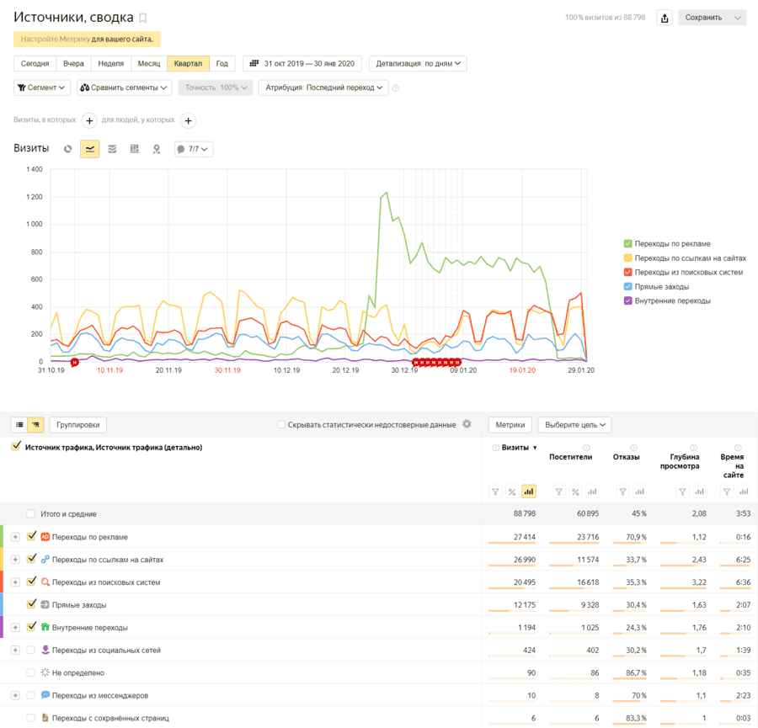Click the Метрики button
This screenshot has height=728, width=758.
click(510, 425)
